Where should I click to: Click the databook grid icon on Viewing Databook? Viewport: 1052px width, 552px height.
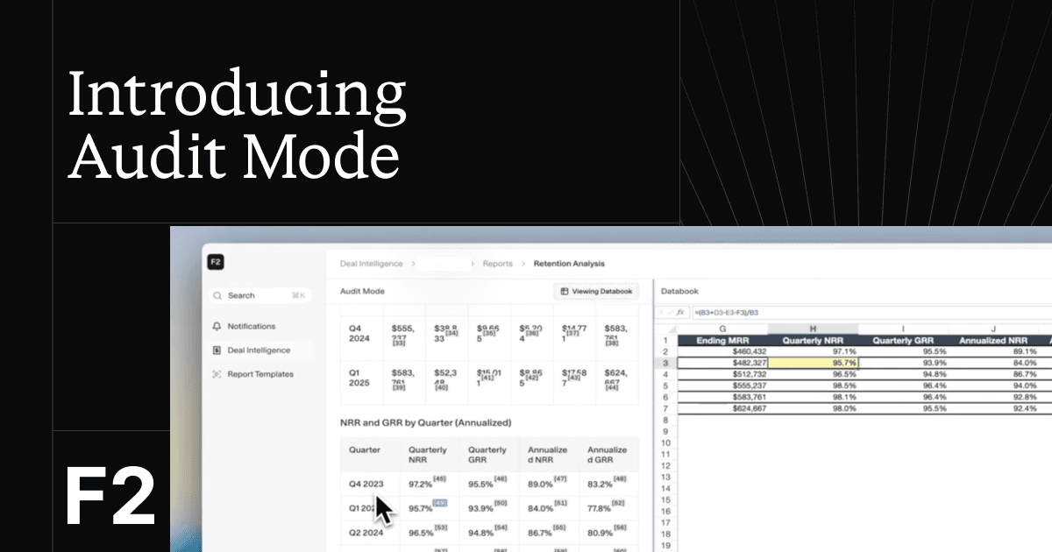point(564,290)
